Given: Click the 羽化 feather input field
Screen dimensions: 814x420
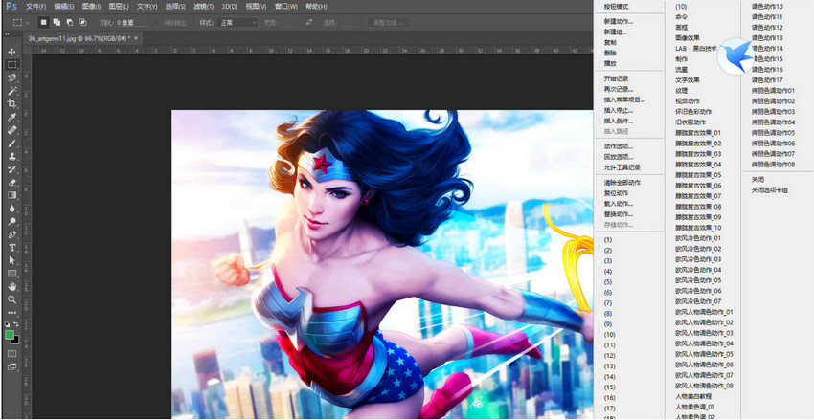Looking at the screenshot, I should (133, 23).
